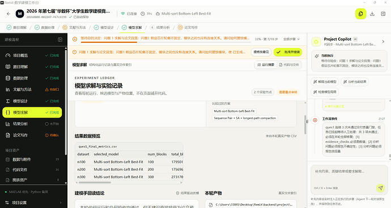
Task: Select the 数据与附件 asset row
Action: [32, 159]
